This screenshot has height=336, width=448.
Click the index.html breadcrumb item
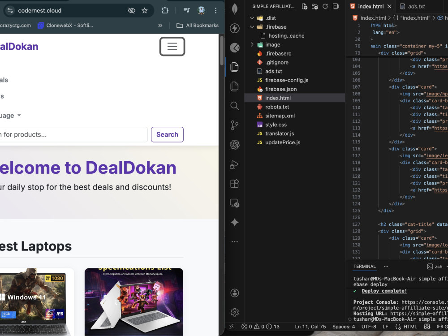click(373, 18)
